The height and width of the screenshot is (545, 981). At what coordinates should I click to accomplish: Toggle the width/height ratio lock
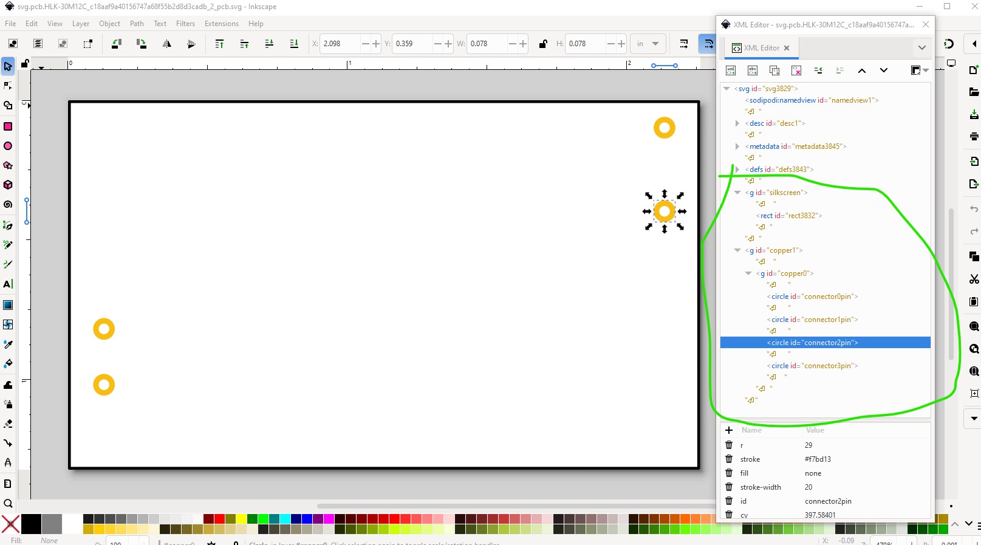pos(543,44)
